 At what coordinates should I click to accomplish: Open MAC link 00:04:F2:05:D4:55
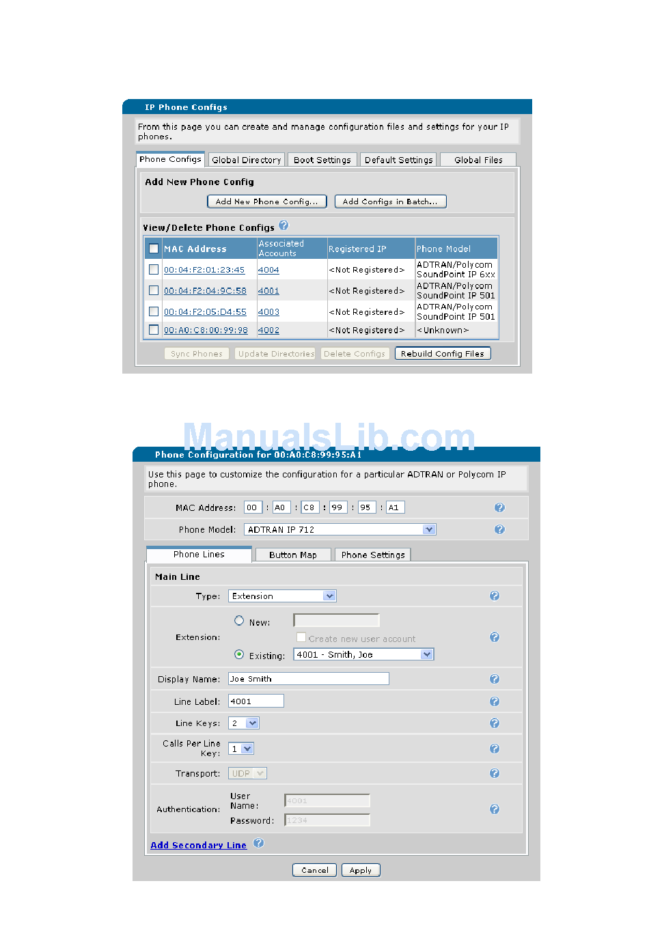tap(205, 312)
